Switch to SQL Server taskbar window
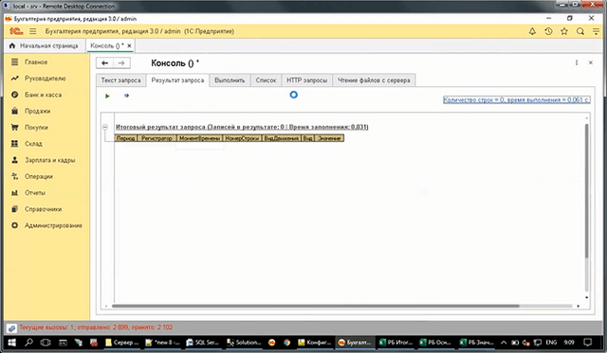This screenshot has width=607, height=353. [x=202, y=343]
